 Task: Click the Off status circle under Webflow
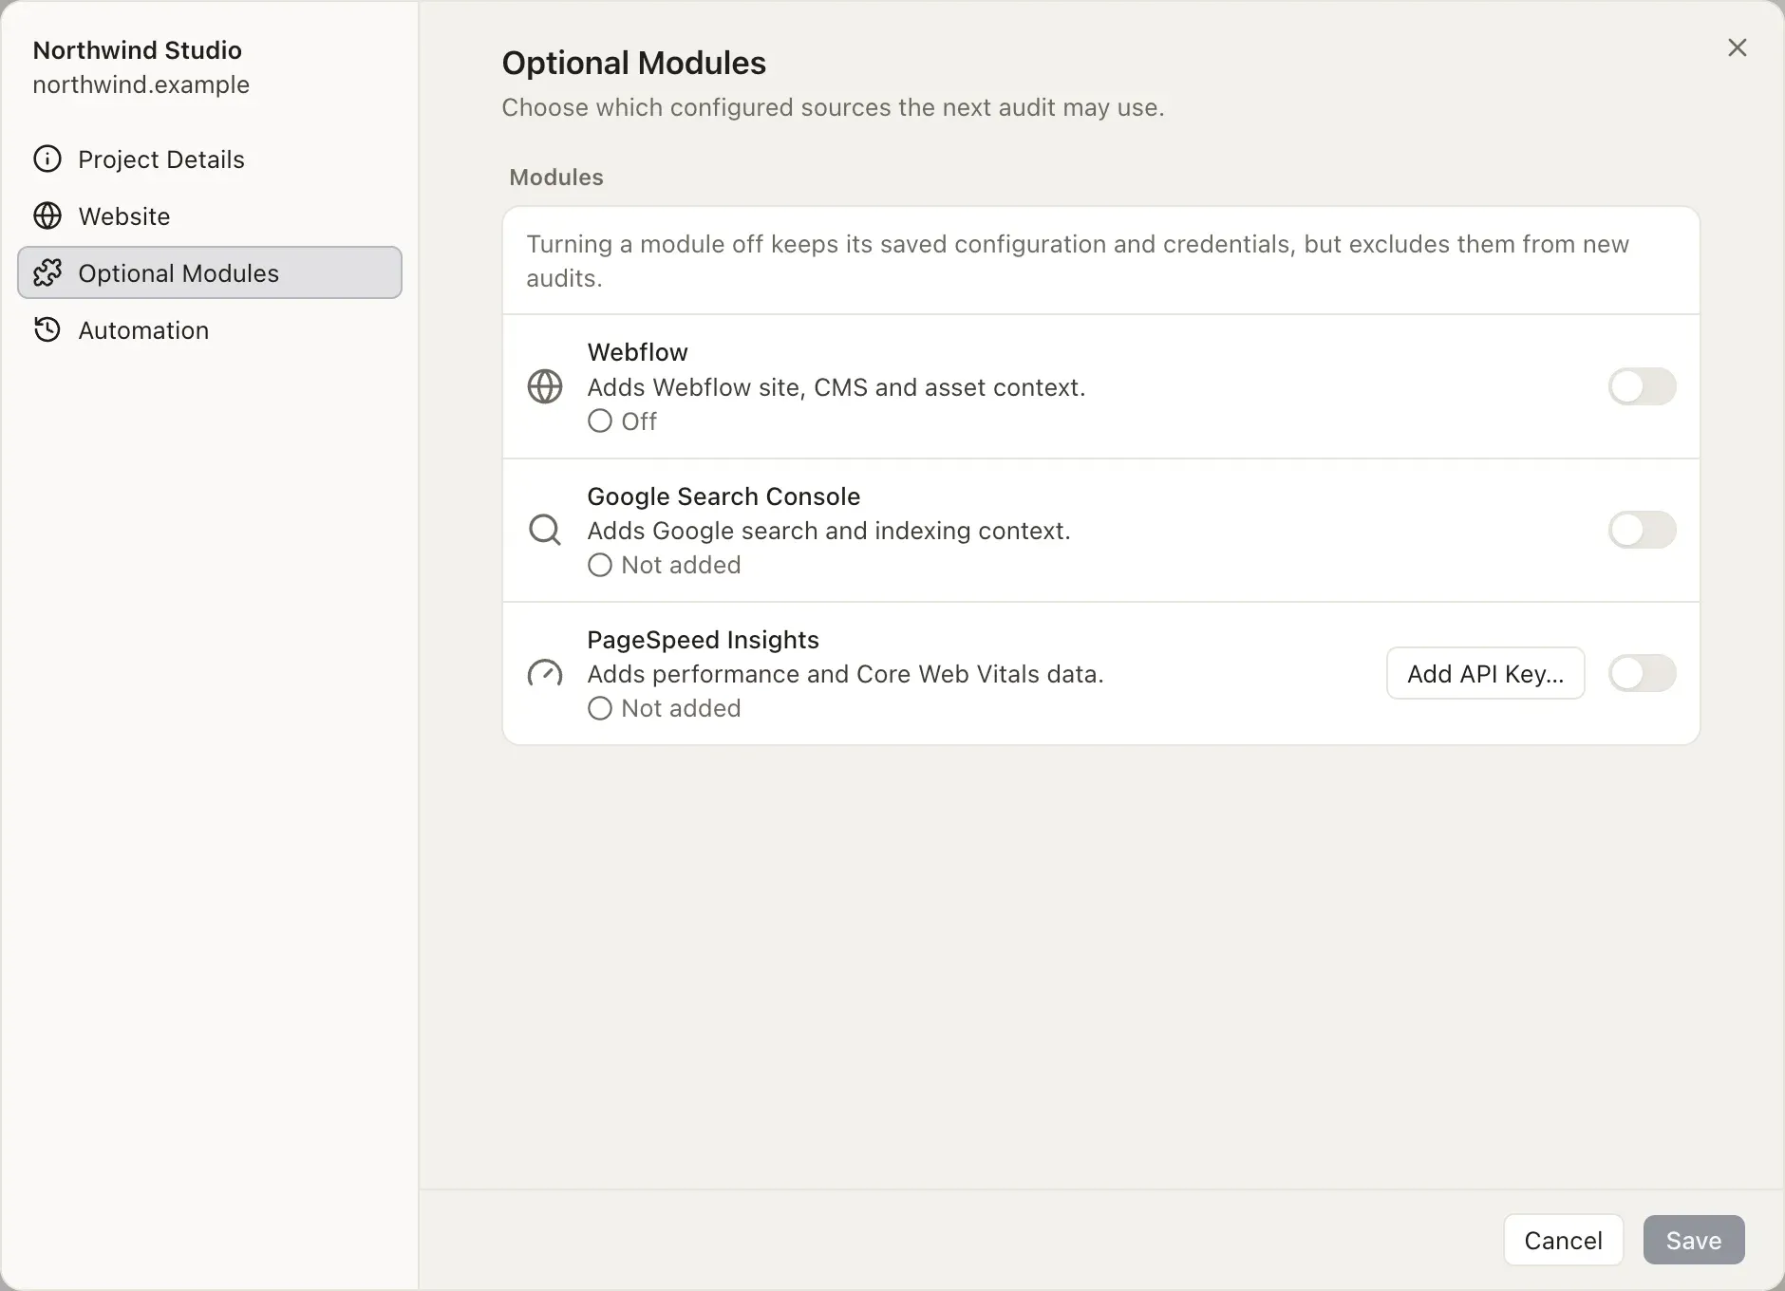tap(599, 421)
